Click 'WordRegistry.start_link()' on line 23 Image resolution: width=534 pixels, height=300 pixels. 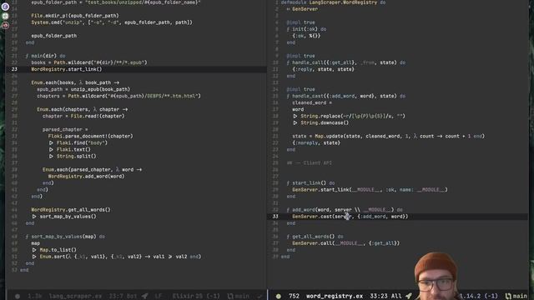67,69
